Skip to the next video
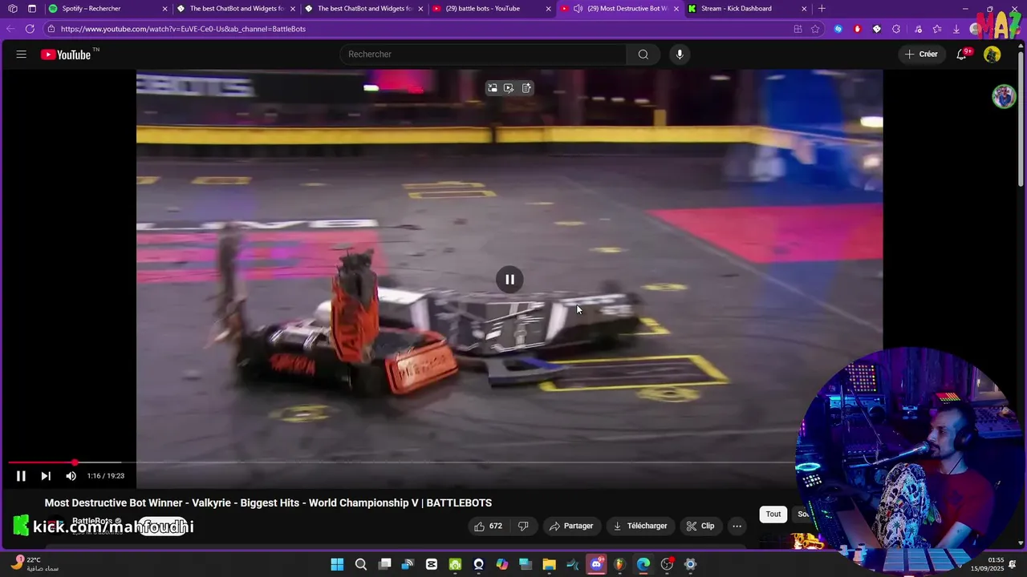 click(46, 476)
